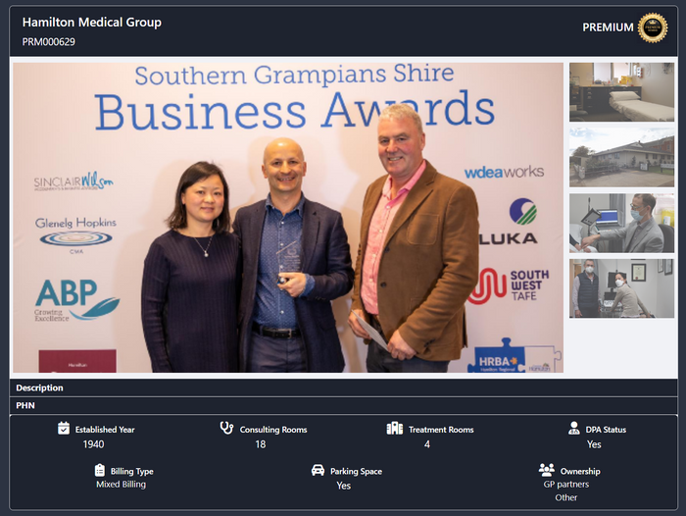
Task: Click the Established Year label
Action: (105, 430)
